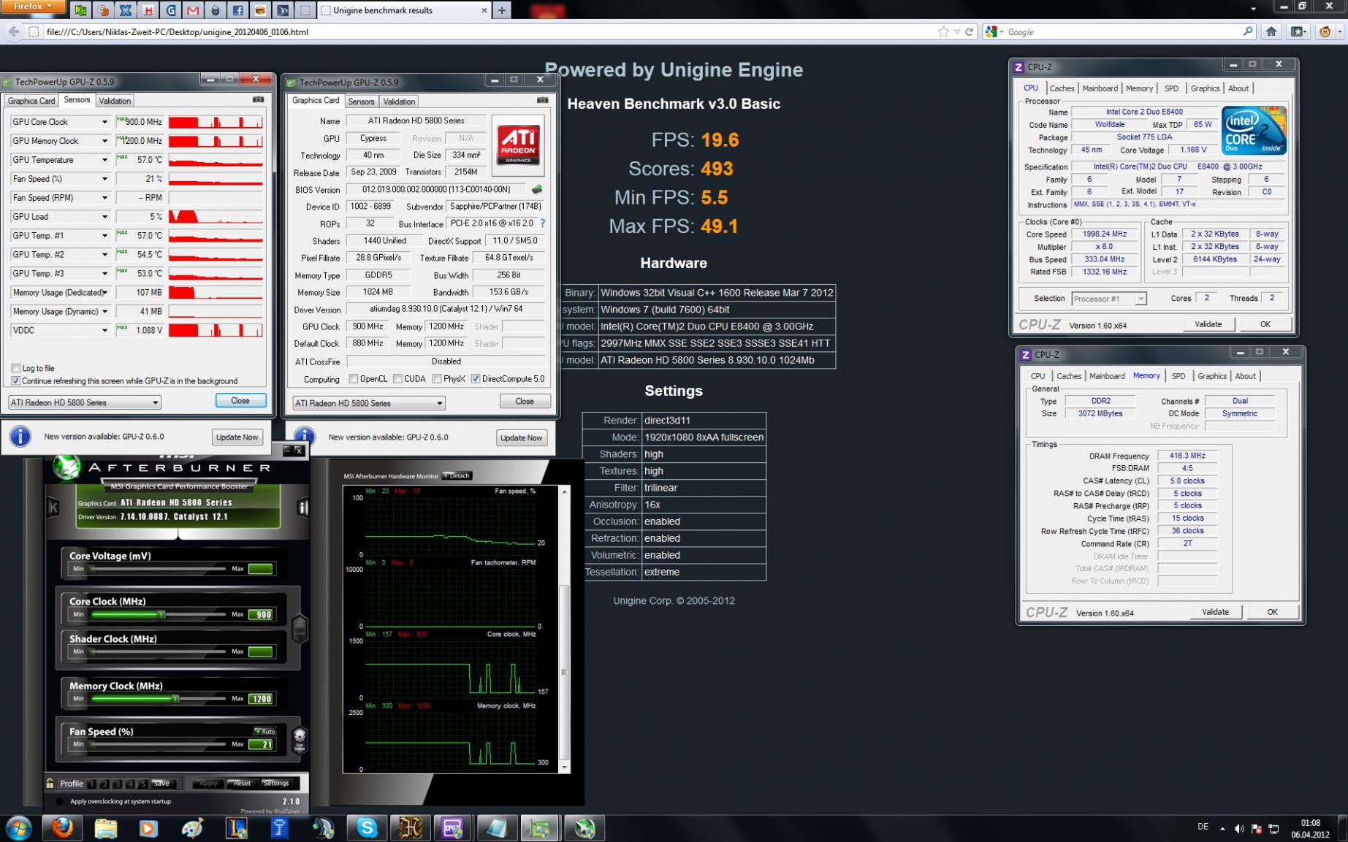Open GPU Temperature sensor dropdown

[104, 160]
